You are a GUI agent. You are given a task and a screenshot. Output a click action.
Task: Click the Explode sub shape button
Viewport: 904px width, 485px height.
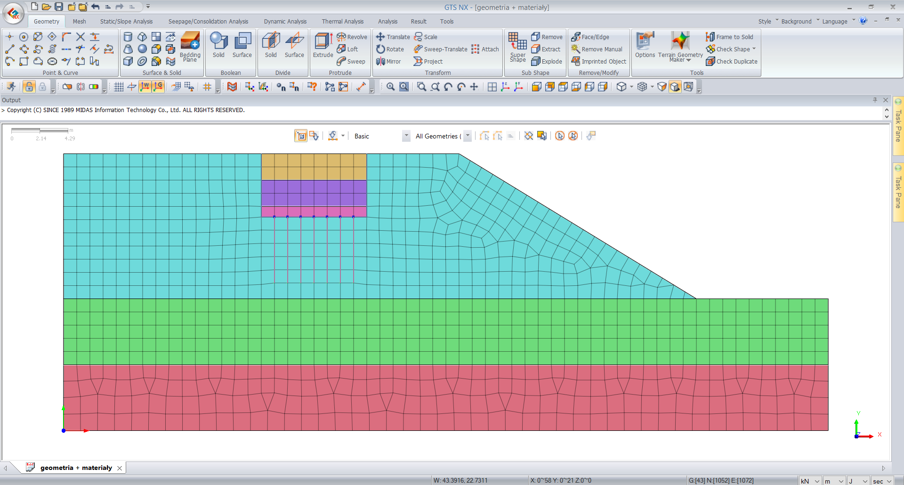[547, 61]
